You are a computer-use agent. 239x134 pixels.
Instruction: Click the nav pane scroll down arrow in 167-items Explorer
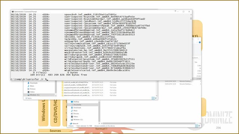click(56, 96)
